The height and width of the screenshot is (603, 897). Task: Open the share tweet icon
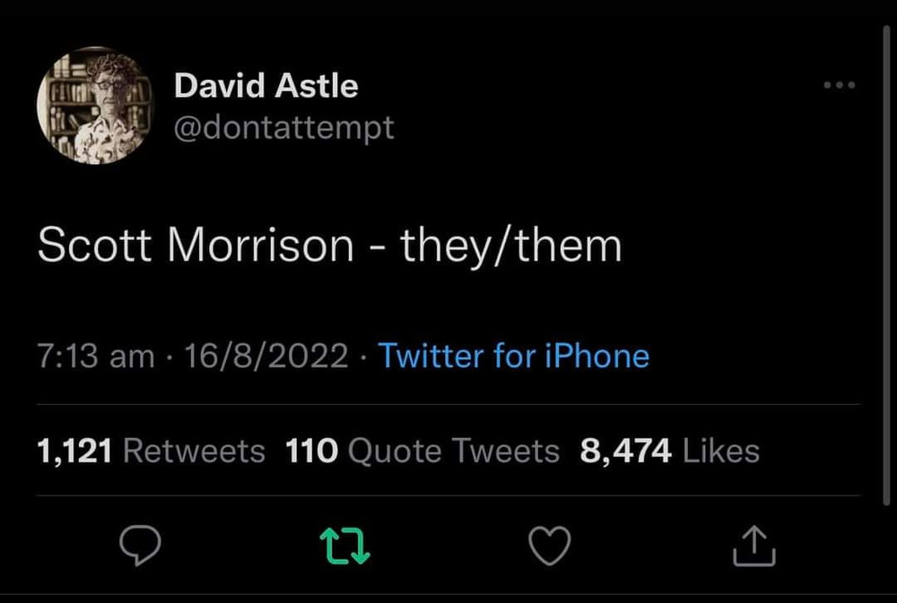point(754,545)
